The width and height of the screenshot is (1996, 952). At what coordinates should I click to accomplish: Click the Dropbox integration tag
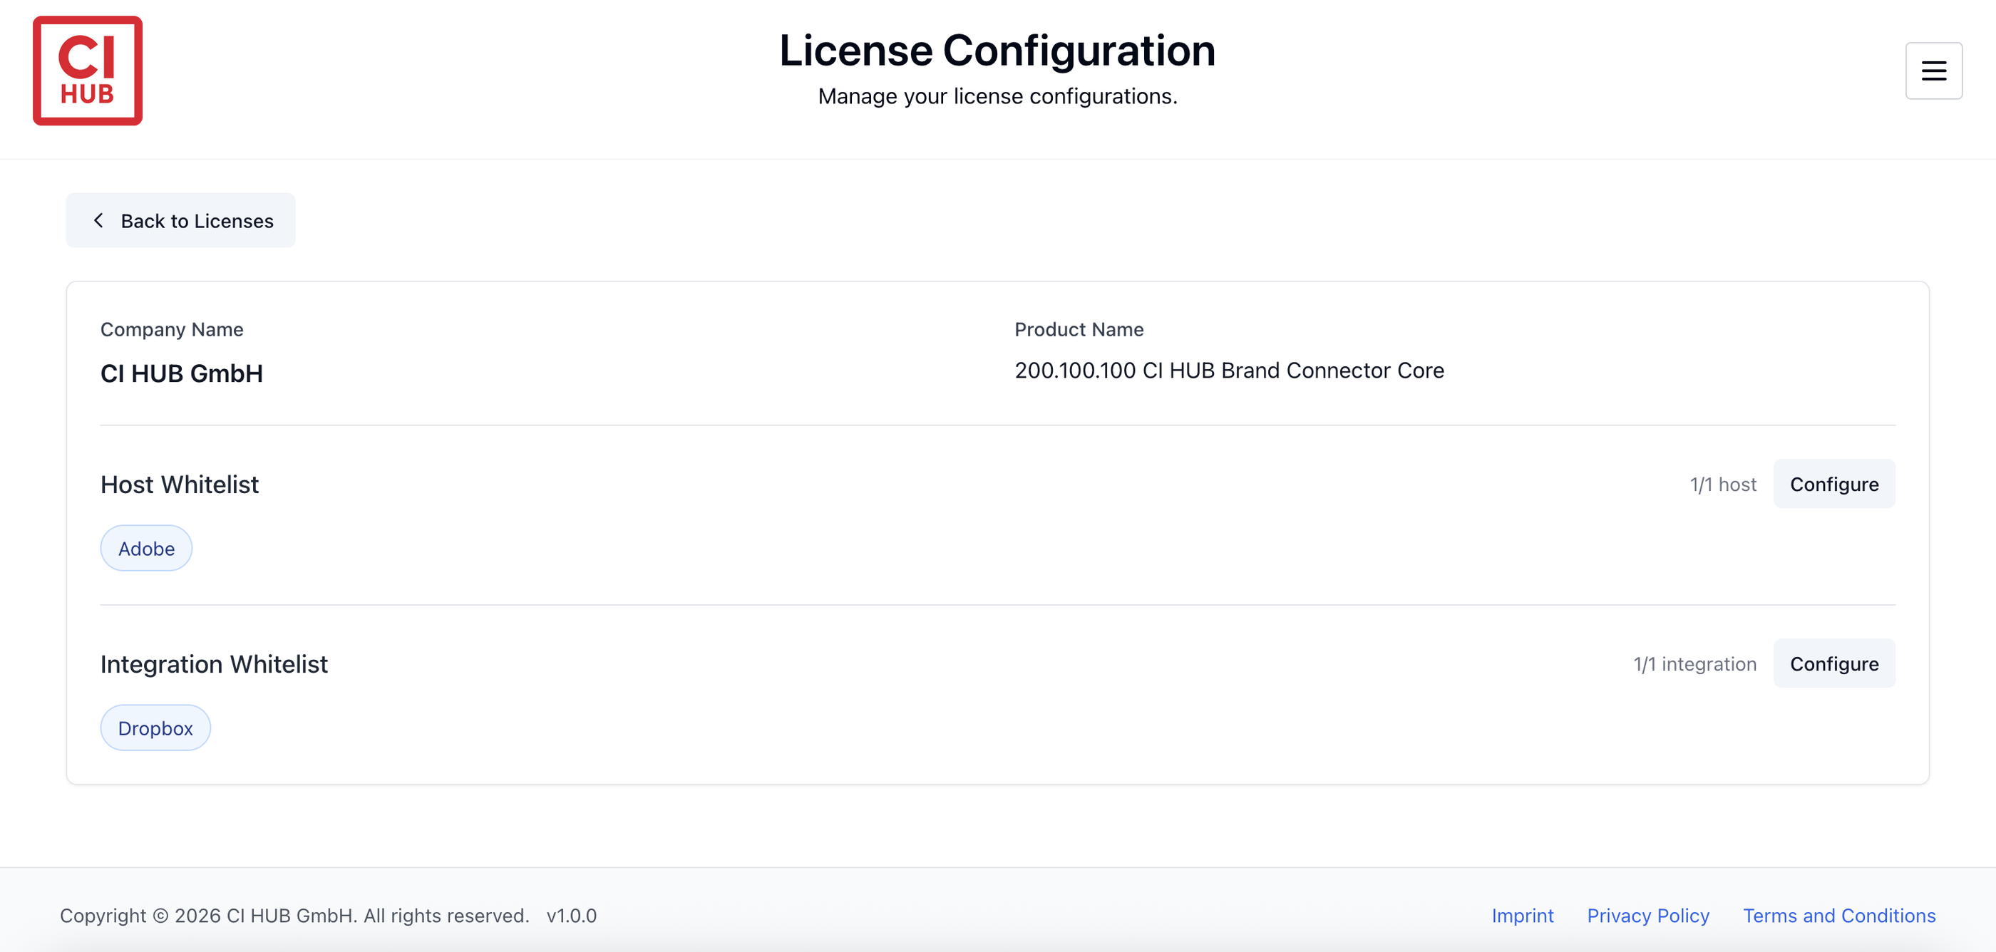coord(155,728)
